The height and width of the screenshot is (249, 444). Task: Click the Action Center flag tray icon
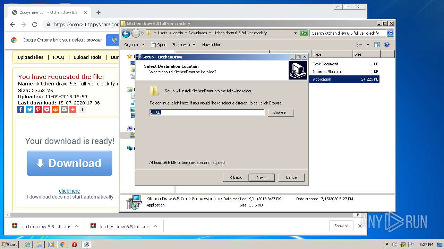pyautogui.click(x=411, y=245)
